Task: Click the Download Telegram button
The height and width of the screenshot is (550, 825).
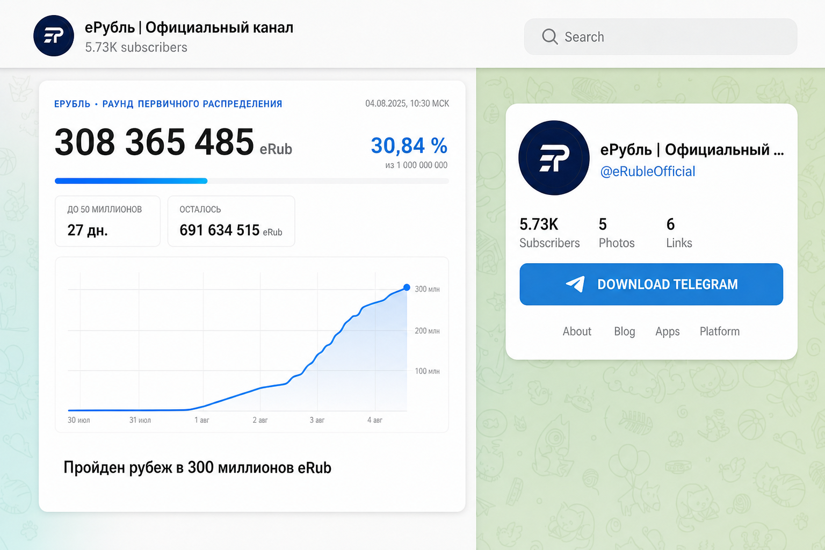Action: coord(651,284)
